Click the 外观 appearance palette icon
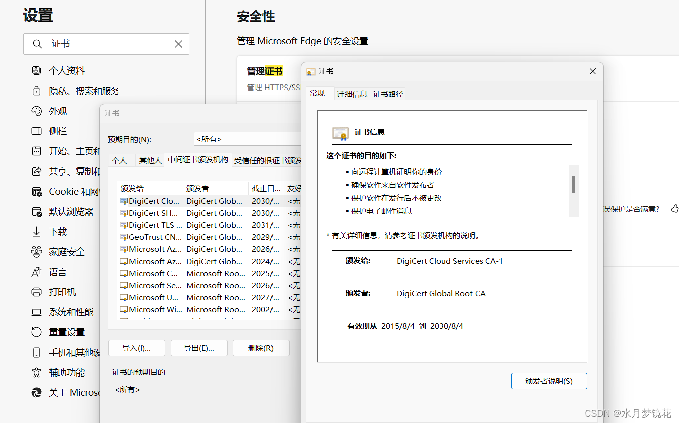679x423 pixels. (x=36, y=111)
